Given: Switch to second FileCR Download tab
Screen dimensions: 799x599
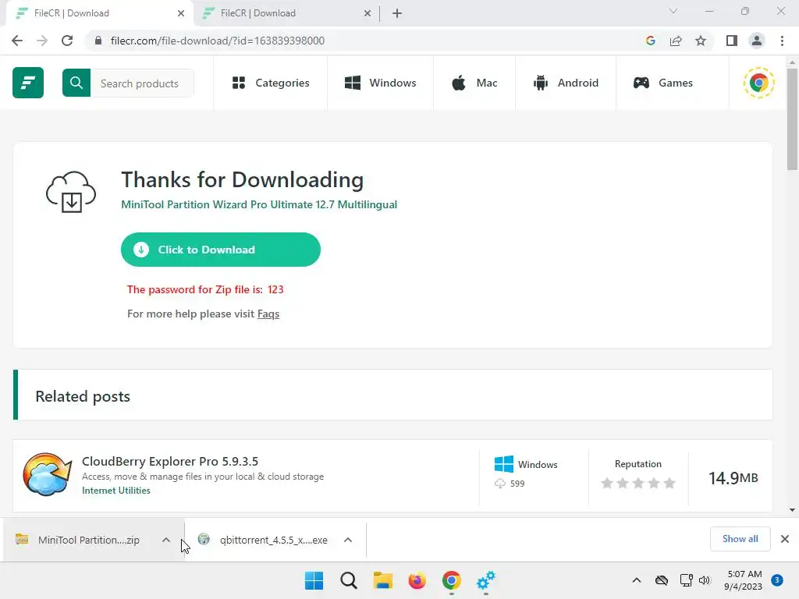Looking at the screenshot, I should click(x=286, y=13).
